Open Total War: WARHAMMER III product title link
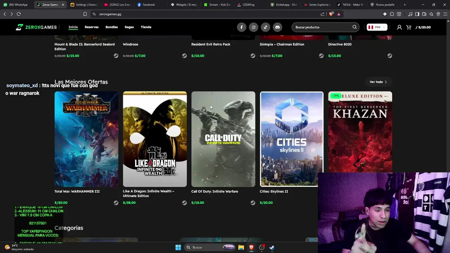This screenshot has height=253, width=450. click(x=77, y=192)
